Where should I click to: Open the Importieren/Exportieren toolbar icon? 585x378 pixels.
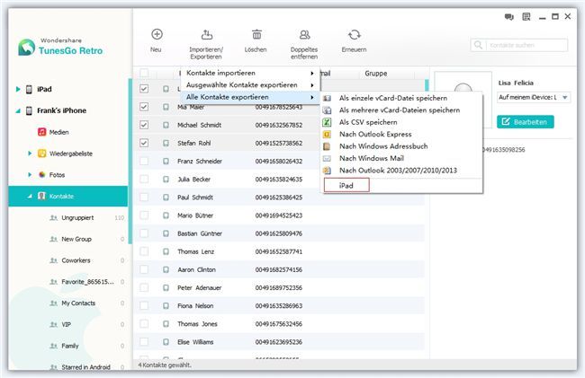(206, 35)
